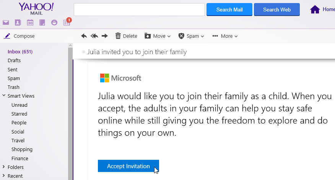Open the Move dropdown
The height and width of the screenshot is (180, 335).
tap(158, 36)
